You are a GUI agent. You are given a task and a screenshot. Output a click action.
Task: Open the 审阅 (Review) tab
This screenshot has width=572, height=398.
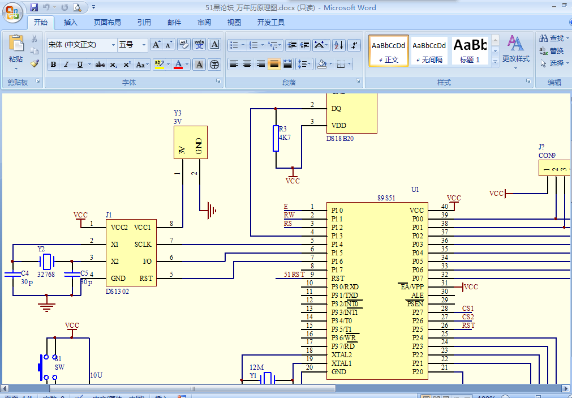(204, 22)
